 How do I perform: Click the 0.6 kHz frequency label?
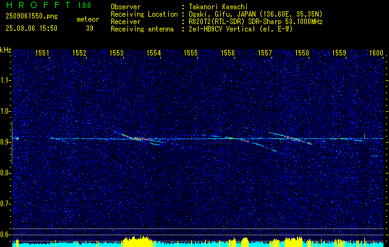click(x=5, y=235)
